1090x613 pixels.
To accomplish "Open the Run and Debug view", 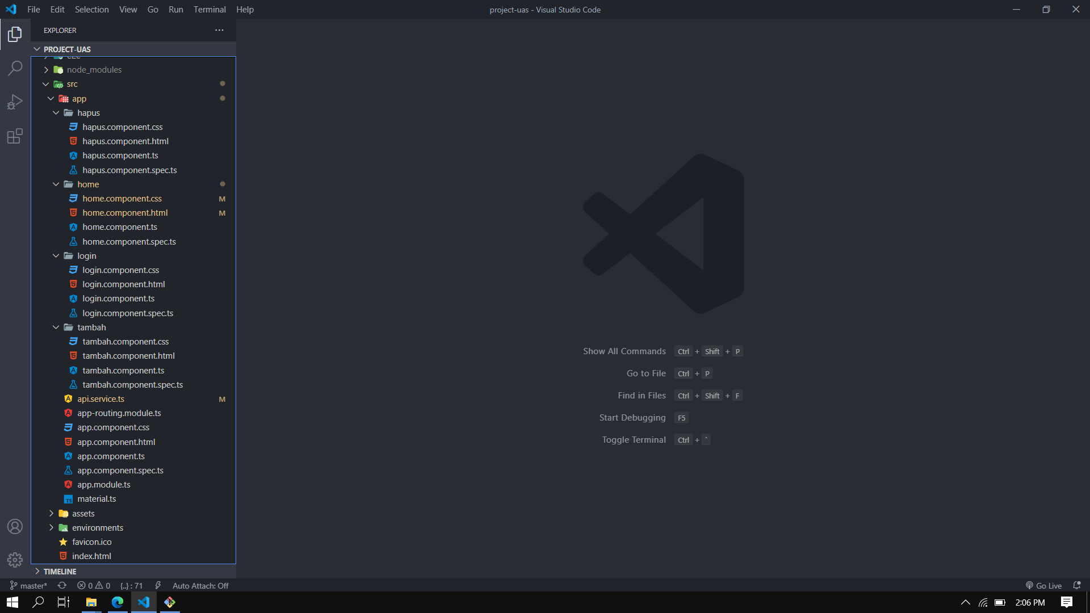I will (x=15, y=102).
